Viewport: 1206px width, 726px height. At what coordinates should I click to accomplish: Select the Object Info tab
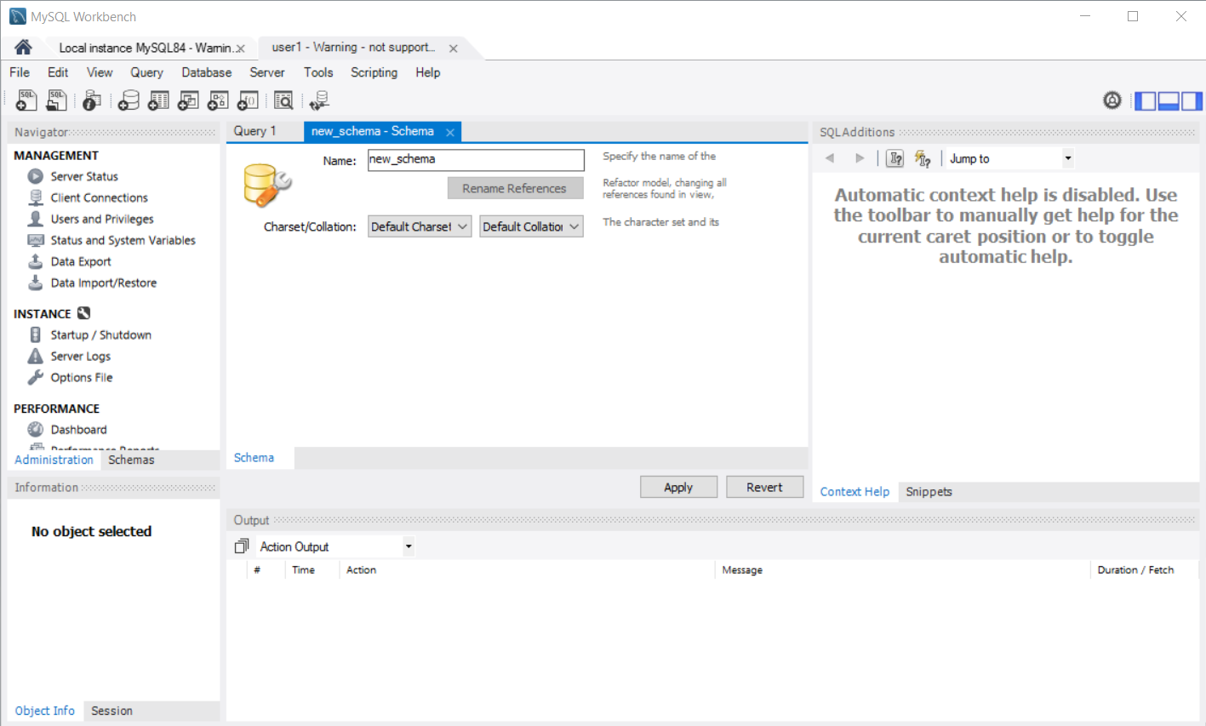pos(44,711)
